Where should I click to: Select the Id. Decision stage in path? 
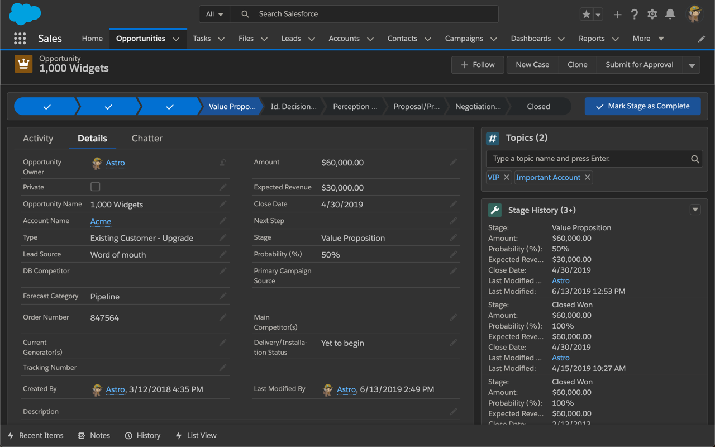(x=293, y=106)
